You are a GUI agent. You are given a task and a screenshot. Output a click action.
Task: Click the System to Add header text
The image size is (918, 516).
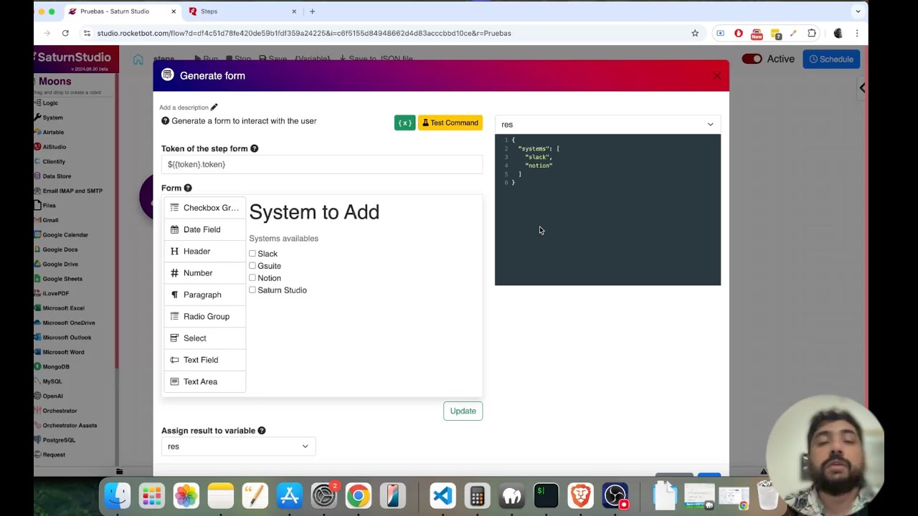[314, 212]
